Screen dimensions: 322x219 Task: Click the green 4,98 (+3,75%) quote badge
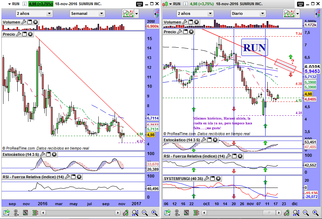(41, 4)
